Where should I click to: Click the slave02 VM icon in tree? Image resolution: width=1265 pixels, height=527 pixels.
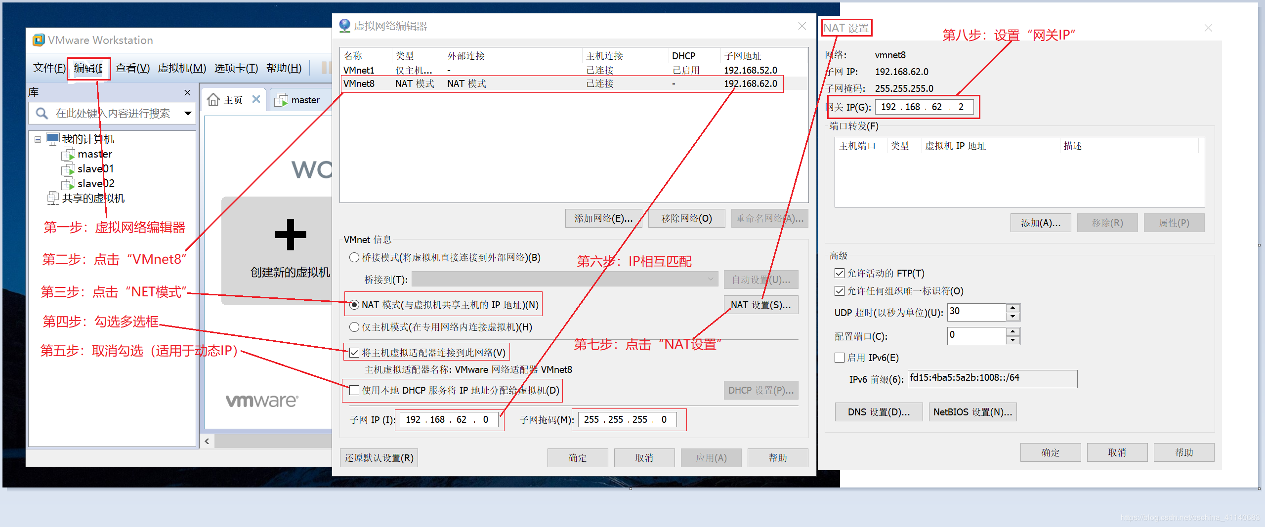tap(68, 184)
